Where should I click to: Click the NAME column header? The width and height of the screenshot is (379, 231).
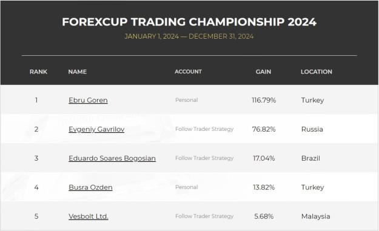[78, 72]
